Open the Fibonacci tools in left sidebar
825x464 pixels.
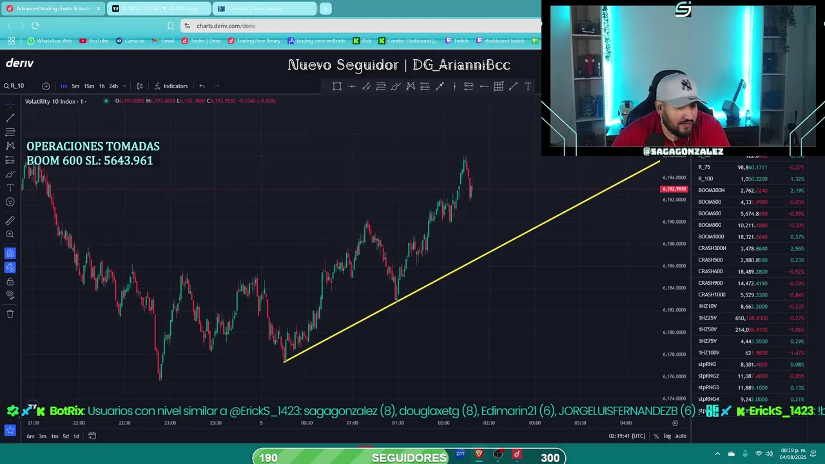click(x=10, y=132)
